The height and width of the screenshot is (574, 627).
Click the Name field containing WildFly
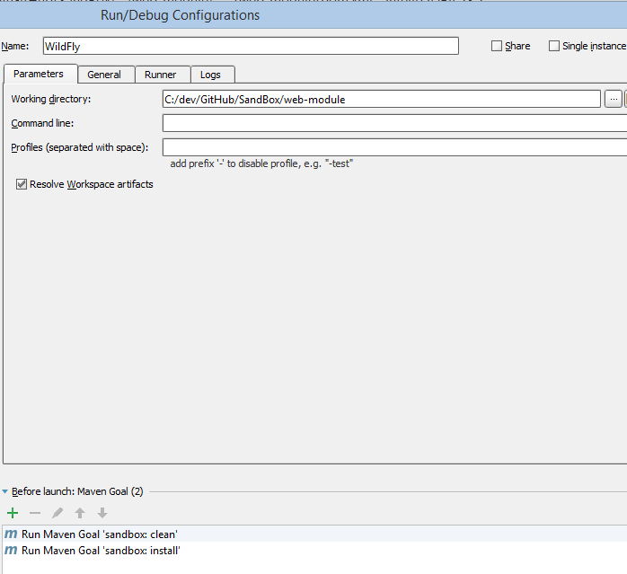coord(251,46)
